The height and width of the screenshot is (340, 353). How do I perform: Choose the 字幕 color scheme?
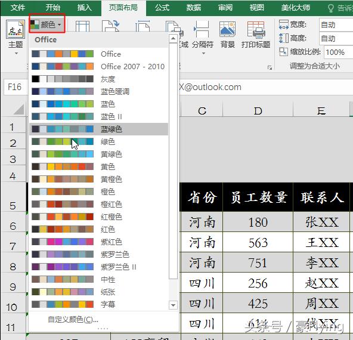pos(98,304)
